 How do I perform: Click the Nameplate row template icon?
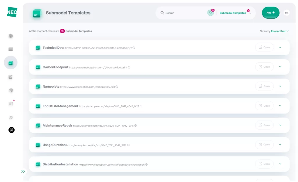[38, 87]
